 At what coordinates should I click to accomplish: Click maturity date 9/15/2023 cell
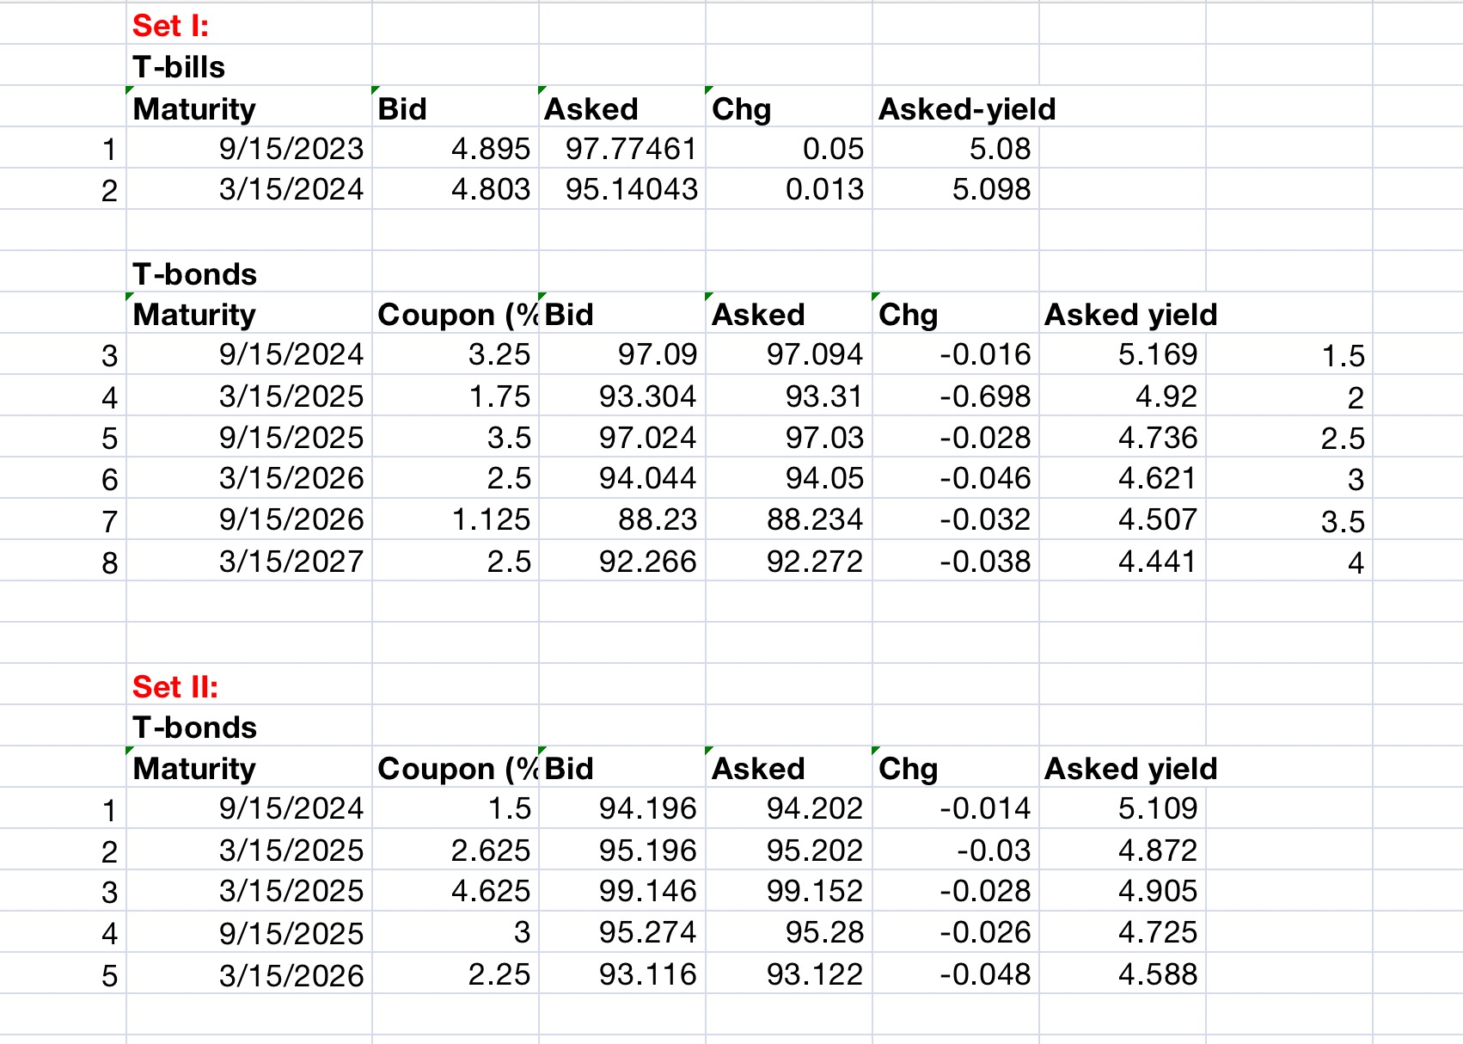(x=248, y=148)
